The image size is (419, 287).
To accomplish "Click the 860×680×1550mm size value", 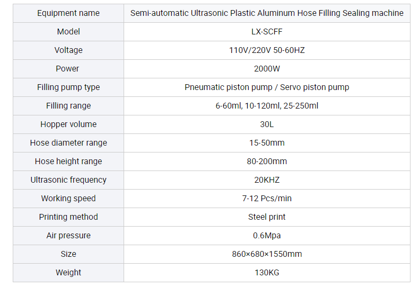I will tap(267, 254).
